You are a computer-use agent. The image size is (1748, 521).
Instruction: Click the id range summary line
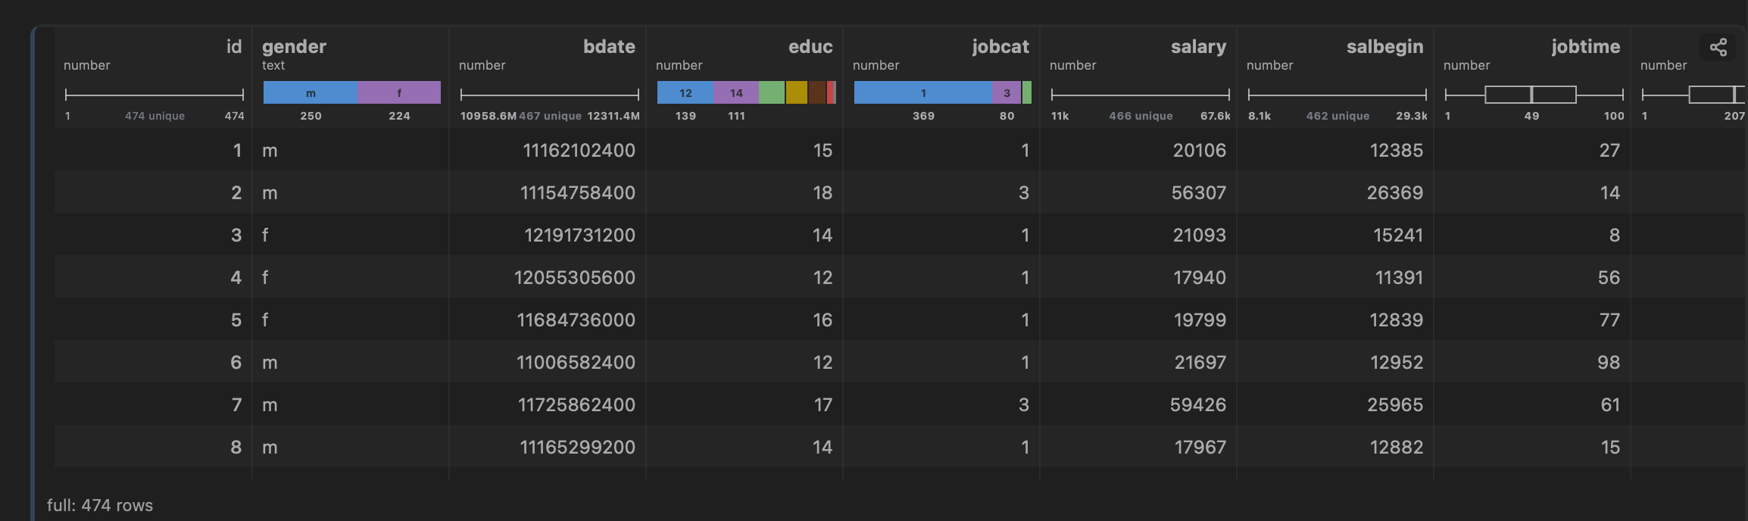coord(155,95)
